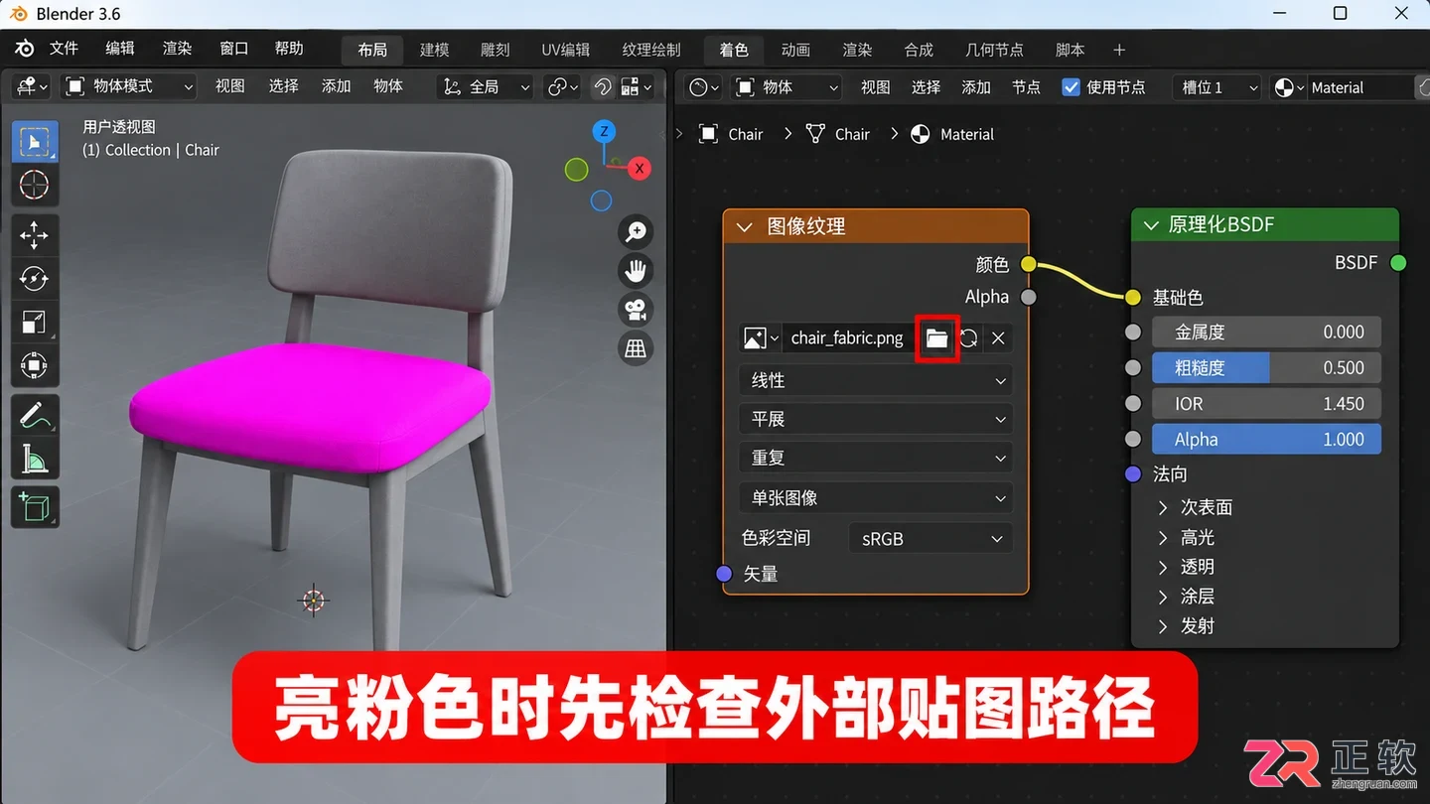Expand the 发射 section
The image size is (1430, 804).
tap(1186, 626)
